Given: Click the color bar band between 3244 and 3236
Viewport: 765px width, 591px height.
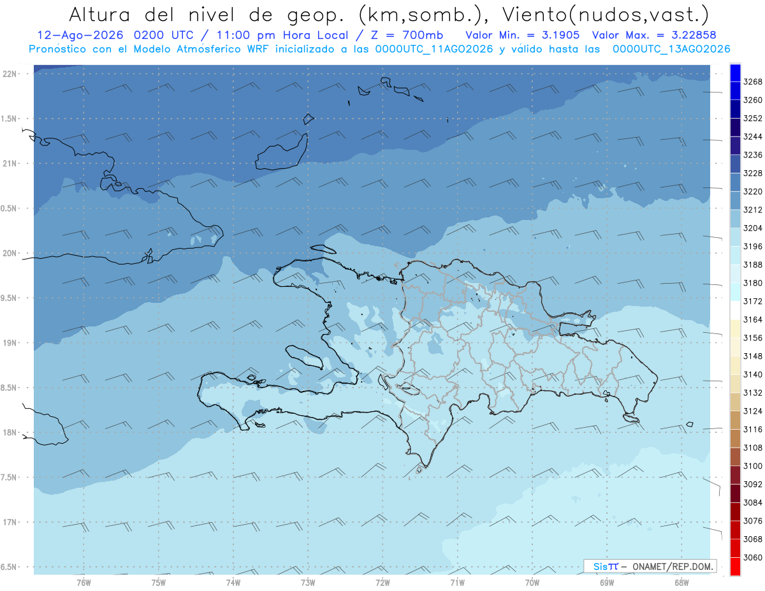Looking at the screenshot, I should (x=735, y=145).
